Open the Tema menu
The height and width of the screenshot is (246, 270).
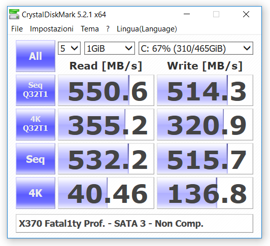pos(90,29)
